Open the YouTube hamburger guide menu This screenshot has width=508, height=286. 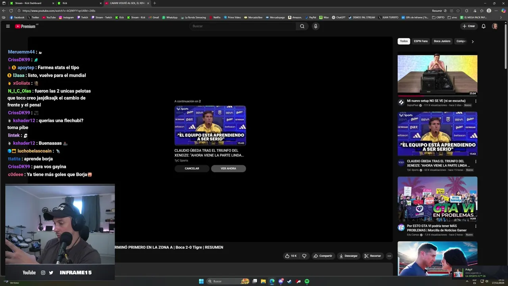(x=8, y=26)
